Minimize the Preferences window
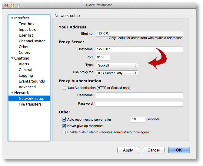This screenshot has width=203, height=166. pos(12,5)
